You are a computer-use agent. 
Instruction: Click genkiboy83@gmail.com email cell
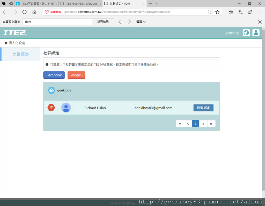[x=153, y=108]
